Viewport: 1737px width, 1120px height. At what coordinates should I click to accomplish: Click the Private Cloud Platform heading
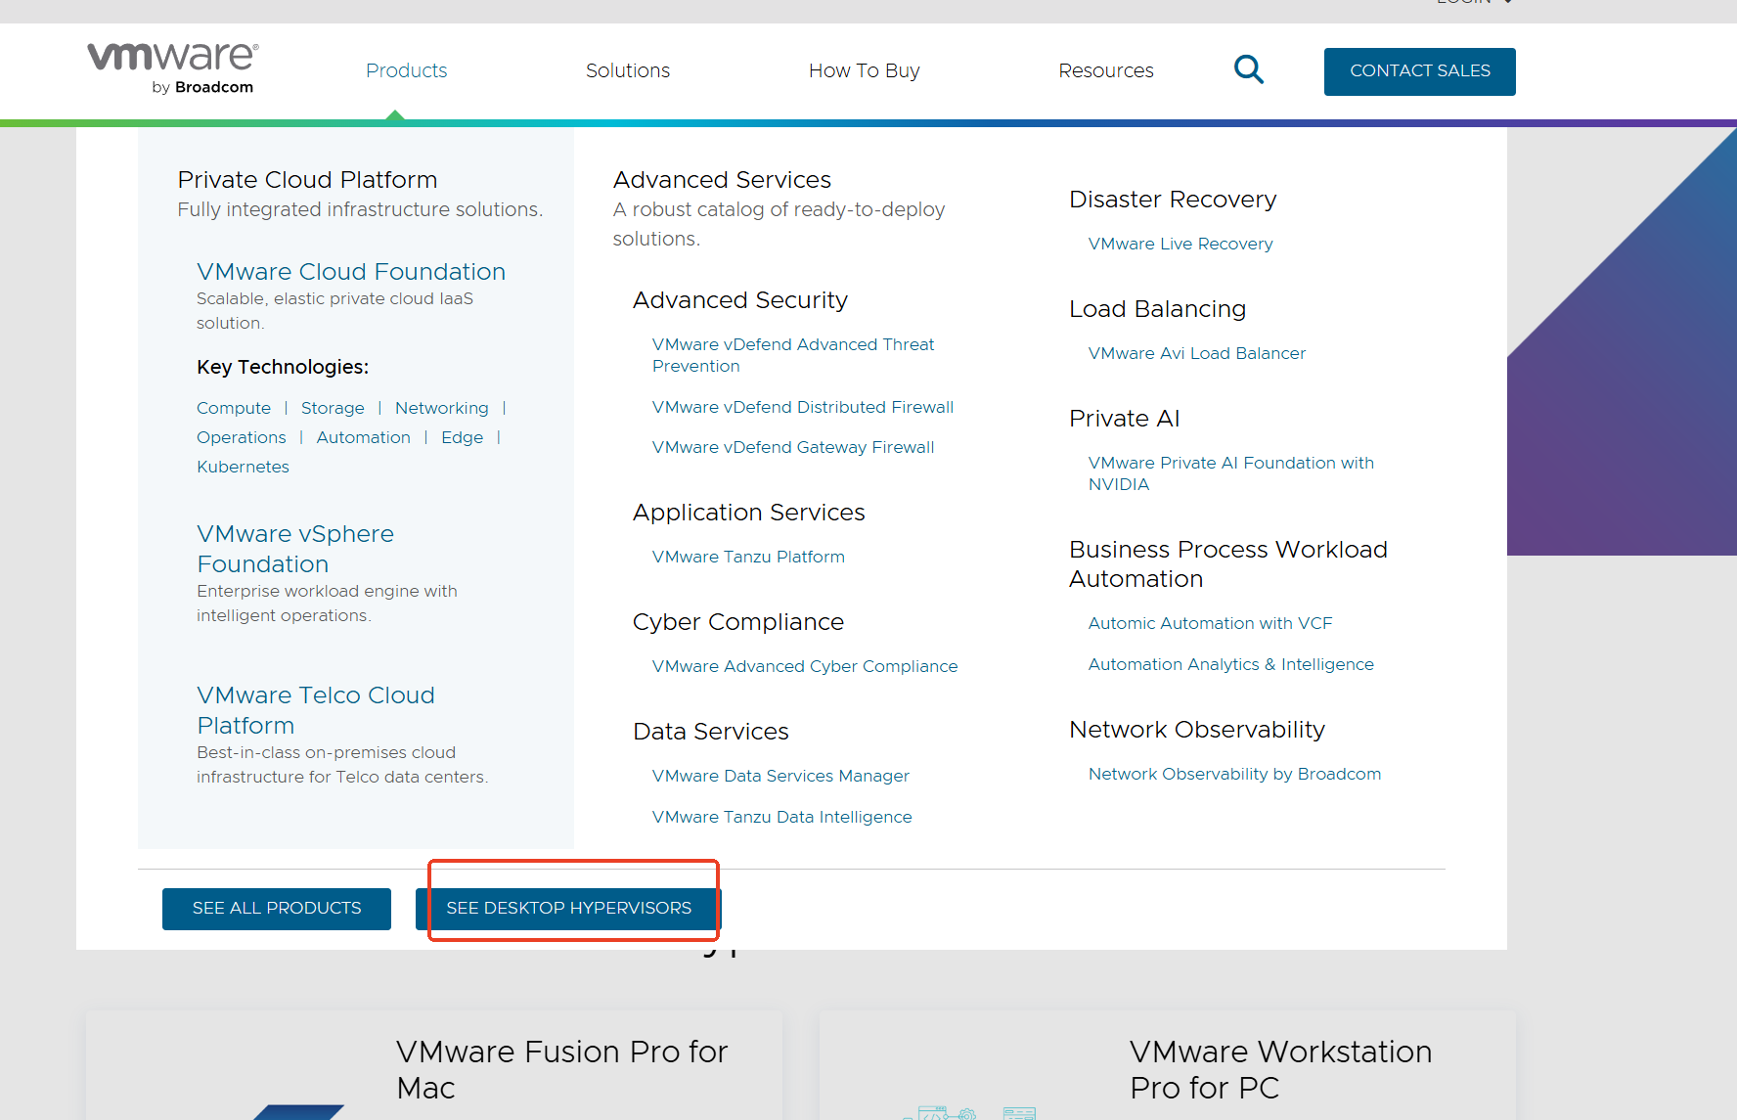tap(307, 180)
